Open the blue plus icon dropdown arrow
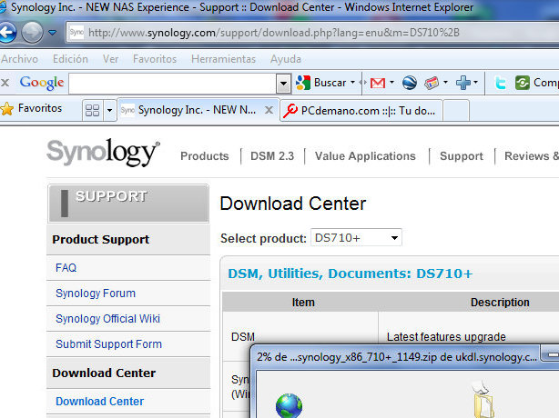Image resolution: width=559 pixels, height=418 pixels. pyautogui.click(x=475, y=82)
